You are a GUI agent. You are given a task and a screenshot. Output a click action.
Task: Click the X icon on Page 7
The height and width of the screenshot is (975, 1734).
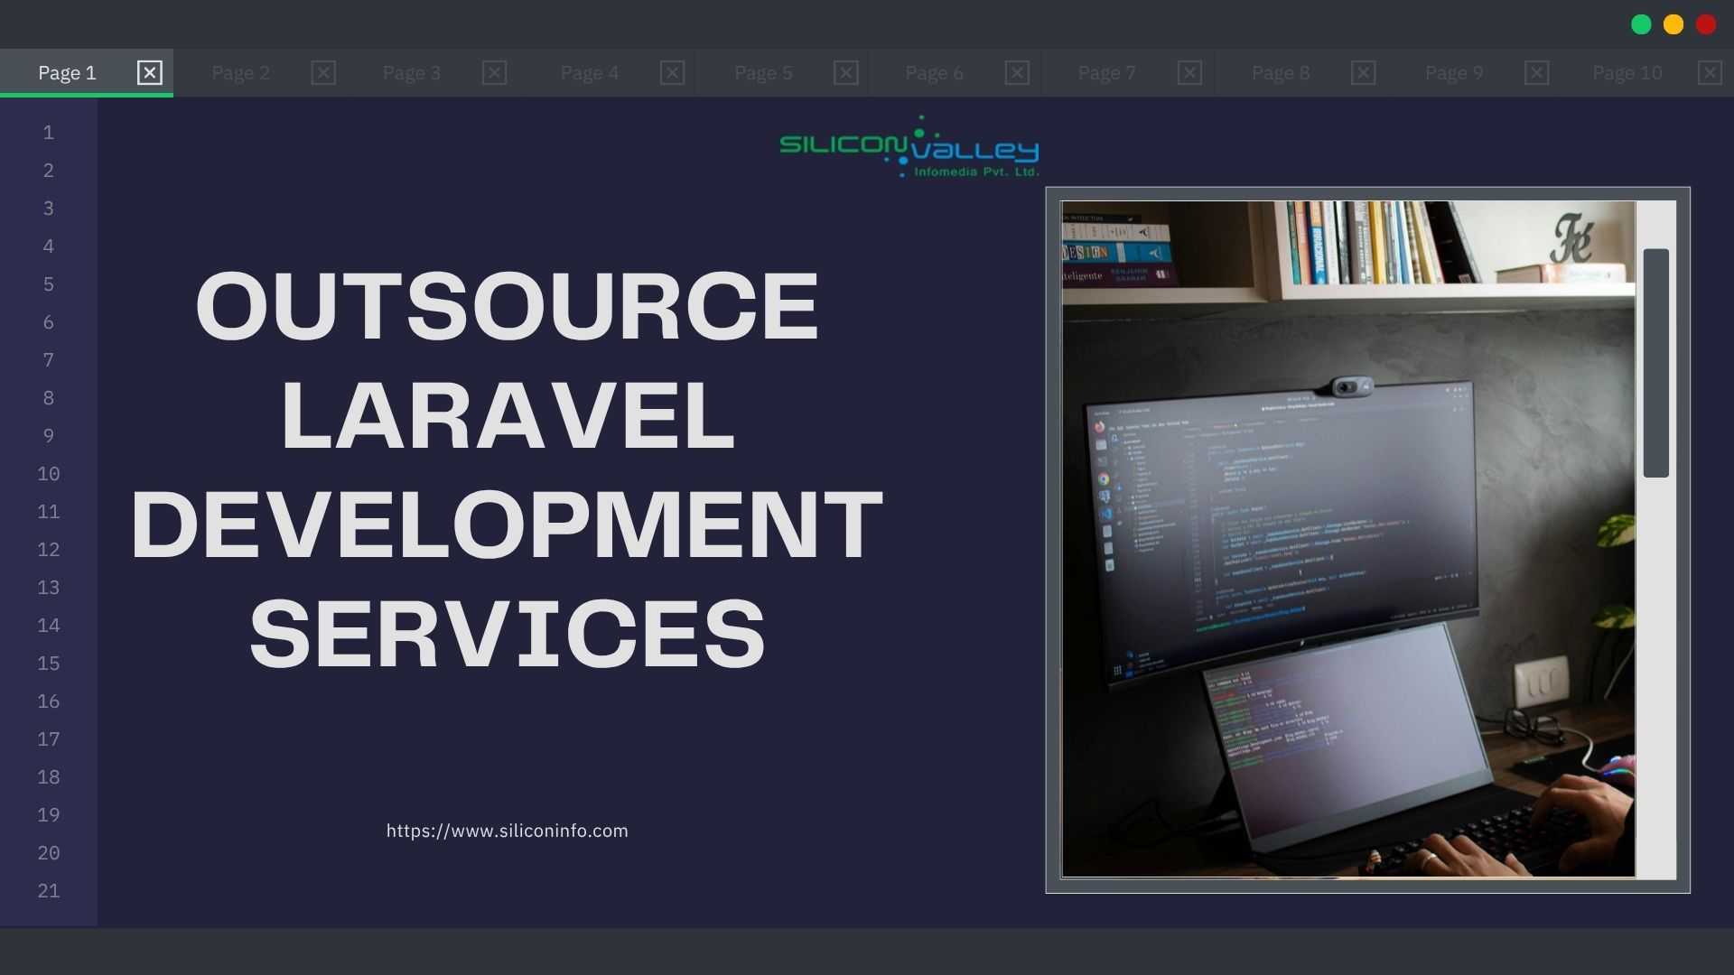(1189, 72)
